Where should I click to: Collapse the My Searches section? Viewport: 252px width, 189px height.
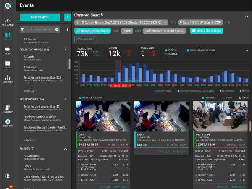[66, 100]
